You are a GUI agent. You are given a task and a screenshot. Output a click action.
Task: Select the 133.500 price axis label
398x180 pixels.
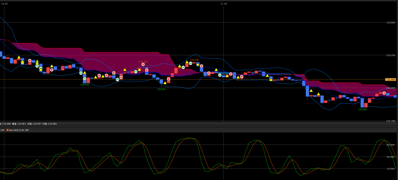coord(391,23)
